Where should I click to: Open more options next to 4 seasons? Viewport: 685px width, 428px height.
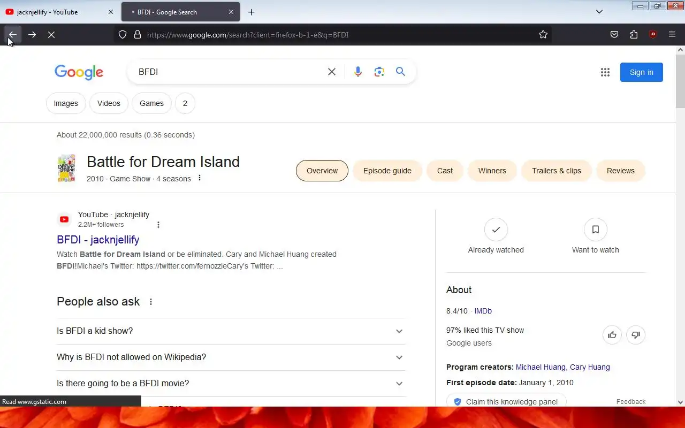tap(200, 178)
